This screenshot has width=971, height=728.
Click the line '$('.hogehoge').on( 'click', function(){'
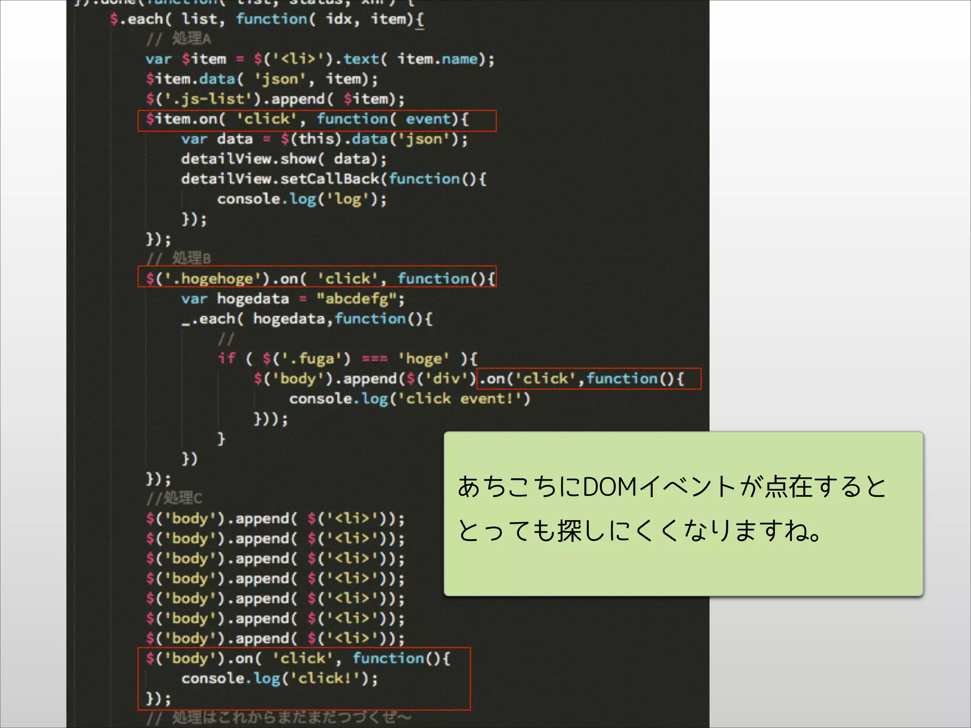[321, 279]
